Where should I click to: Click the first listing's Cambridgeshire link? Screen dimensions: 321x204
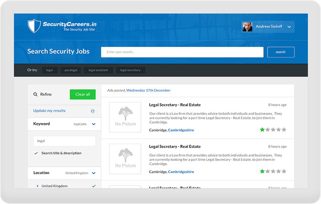click(x=181, y=130)
